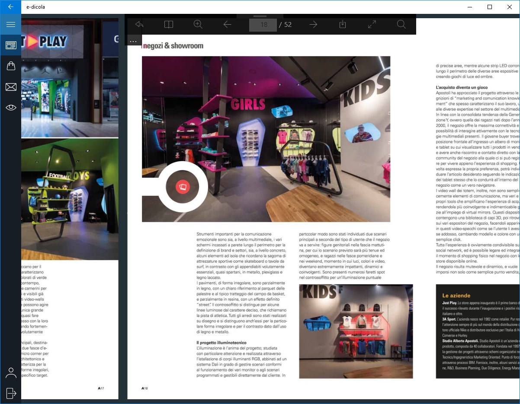Click the reply-all back arrows in reader toolbar
The height and width of the screenshot is (404, 520).
(x=139, y=25)
